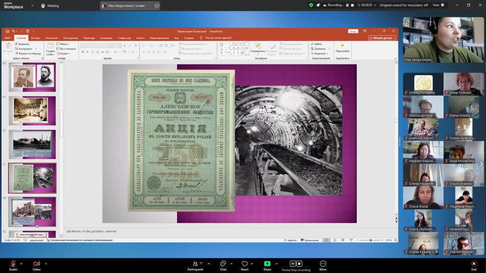The width and height of the screenshot is (486, 273).
Task: Open the Файл menu in PowerPoint
Action: [8, 38]
